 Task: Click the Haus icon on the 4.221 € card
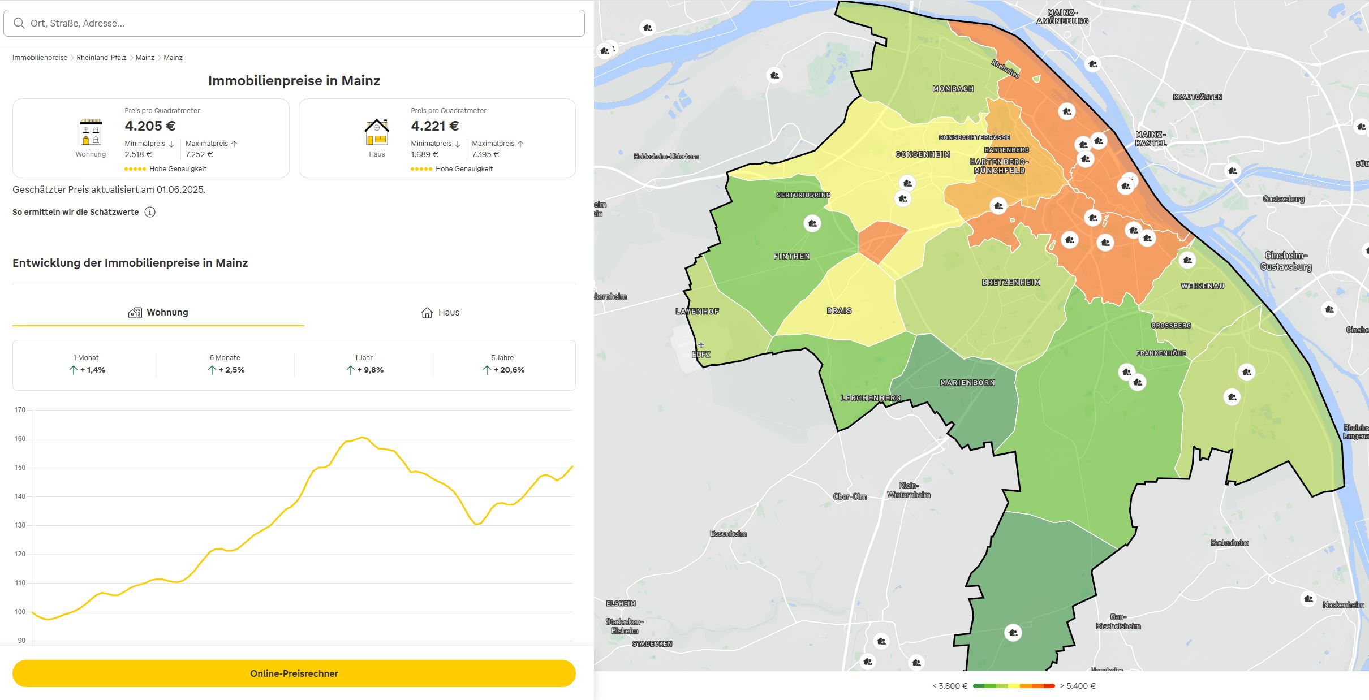pyautogui.click(x=377, y=130)
